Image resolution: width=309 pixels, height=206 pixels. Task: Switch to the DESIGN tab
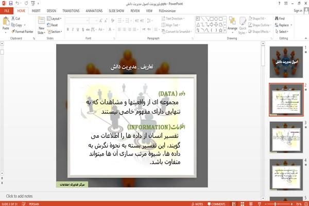click(51, 11)
